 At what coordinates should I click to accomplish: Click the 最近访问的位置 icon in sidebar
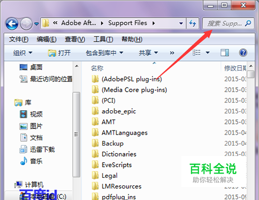point(23,79)
